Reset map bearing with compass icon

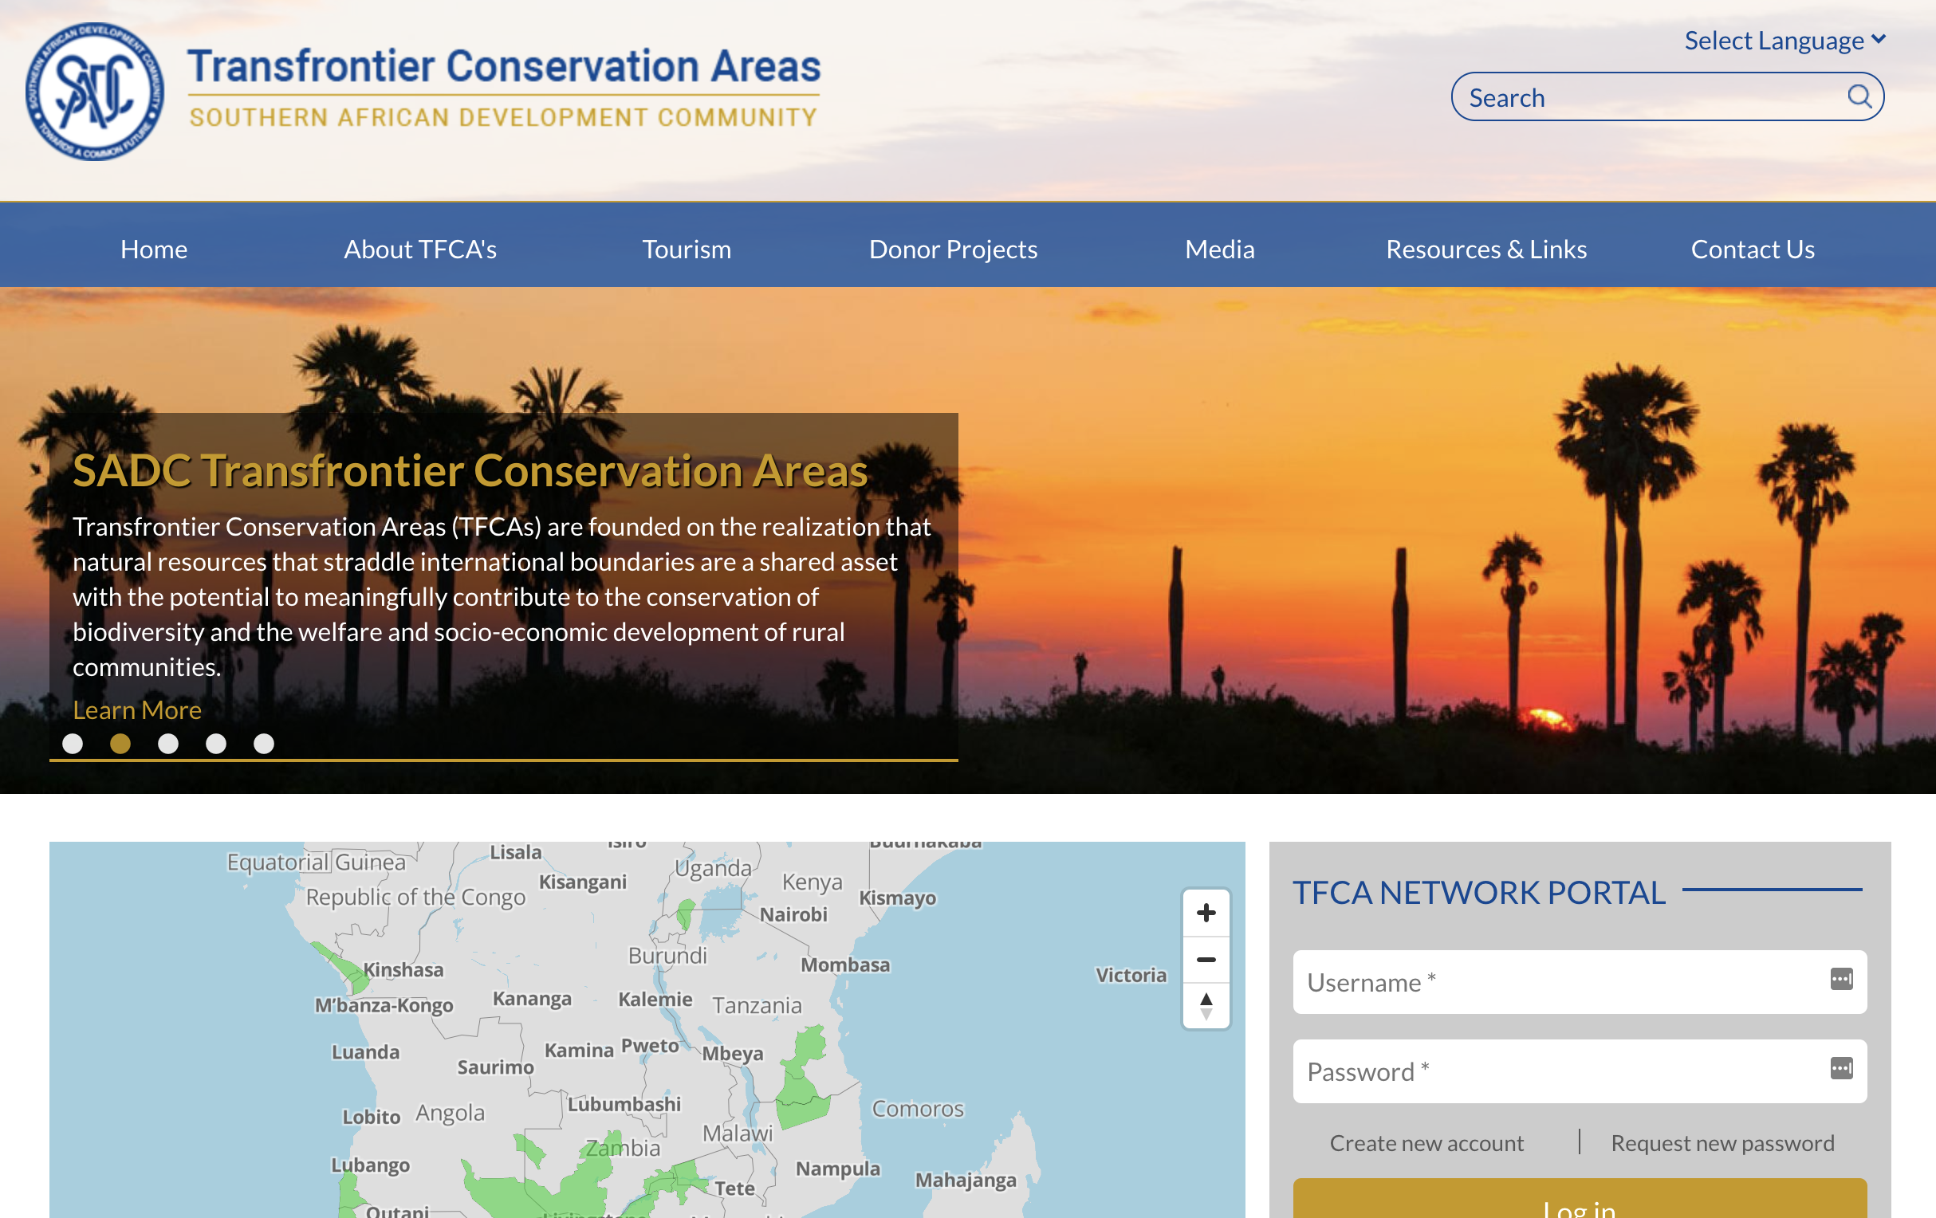[x=1205, y=1006]
